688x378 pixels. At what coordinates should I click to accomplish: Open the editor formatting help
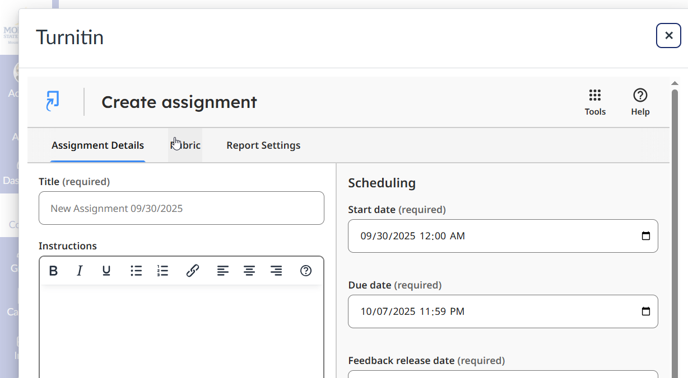coord(305,271)
